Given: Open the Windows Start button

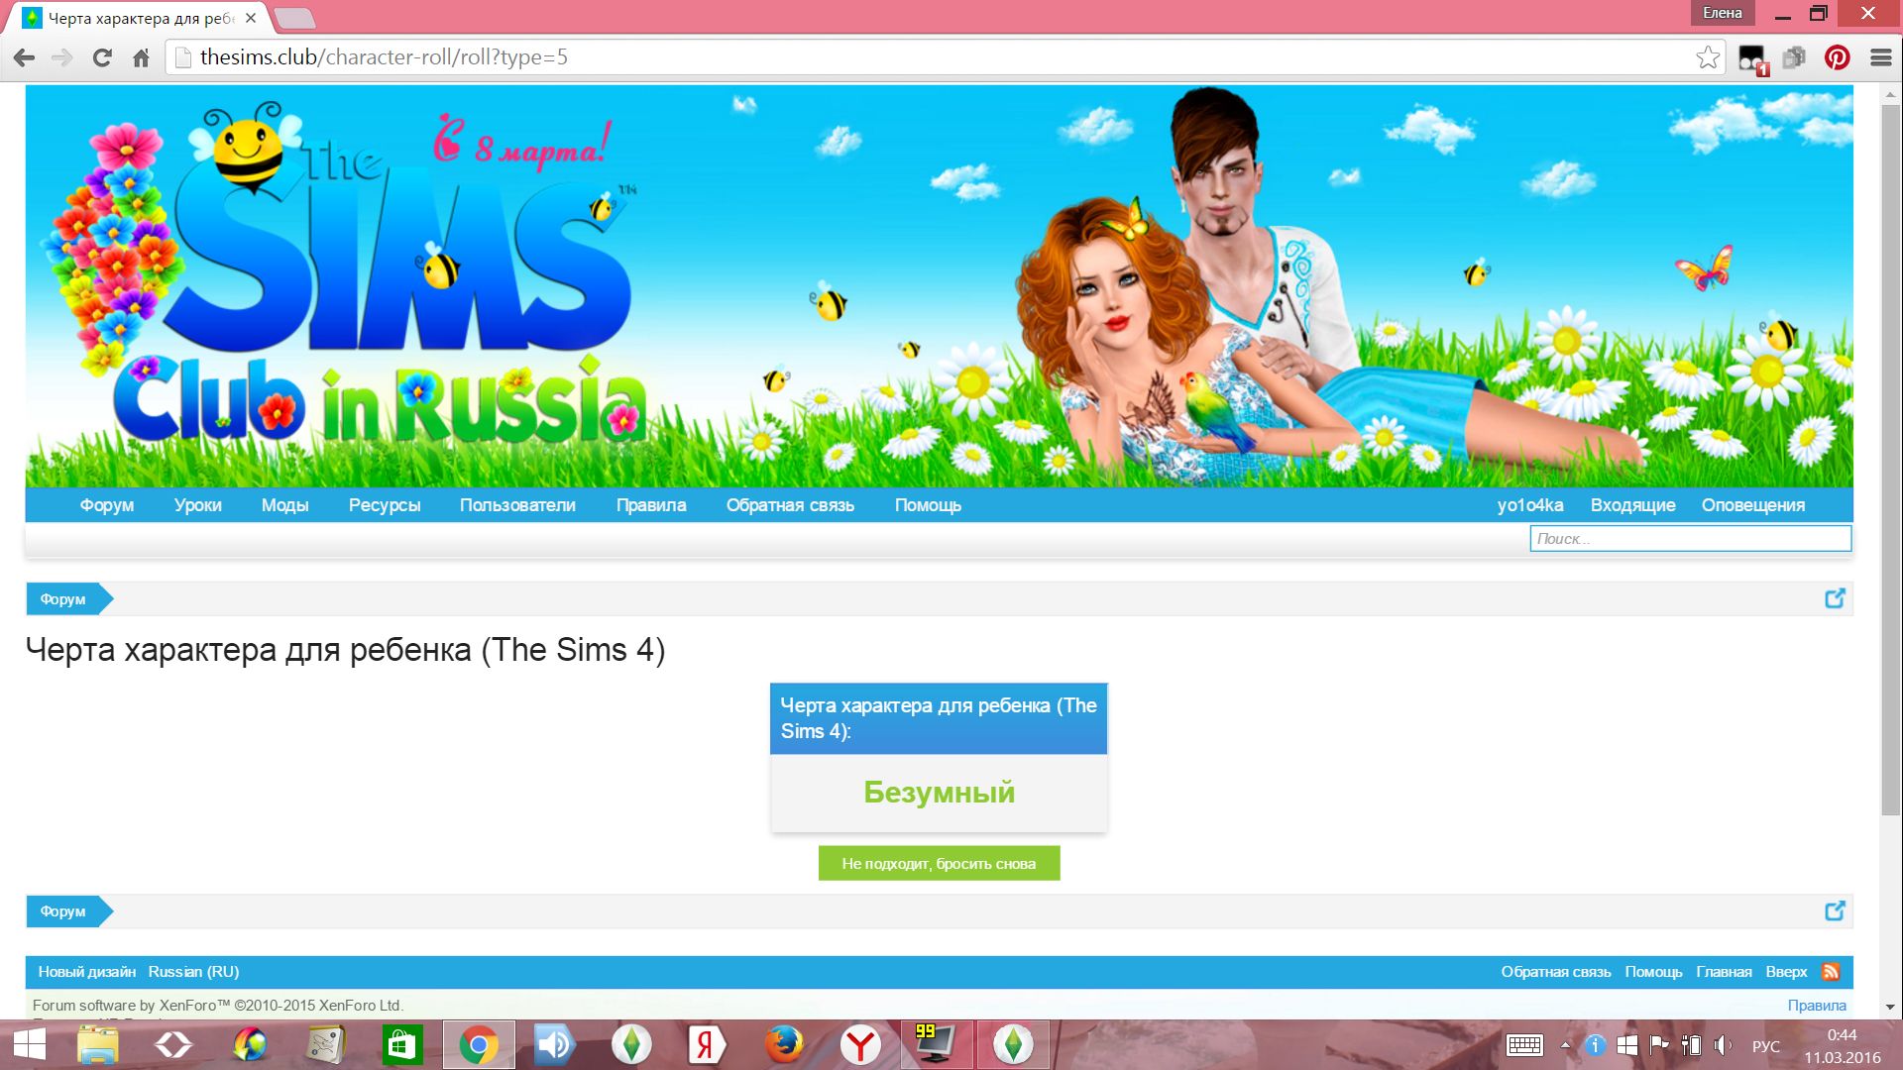Looking at the screenshot, I should 30,1044.
